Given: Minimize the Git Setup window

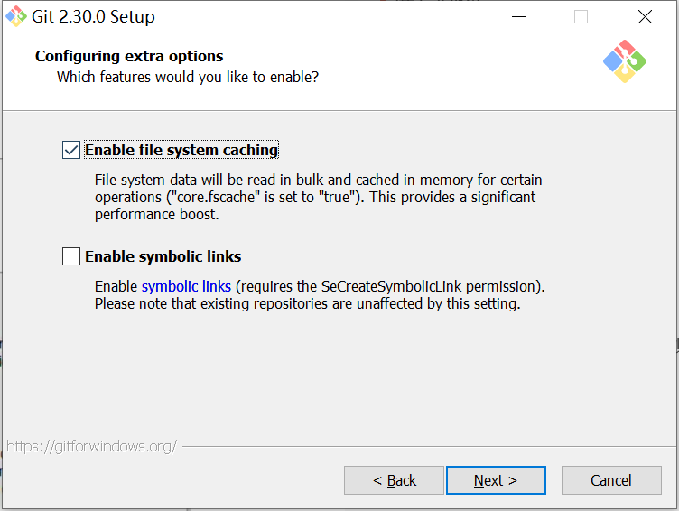Looking at the screenshot, I should point(518,17).
